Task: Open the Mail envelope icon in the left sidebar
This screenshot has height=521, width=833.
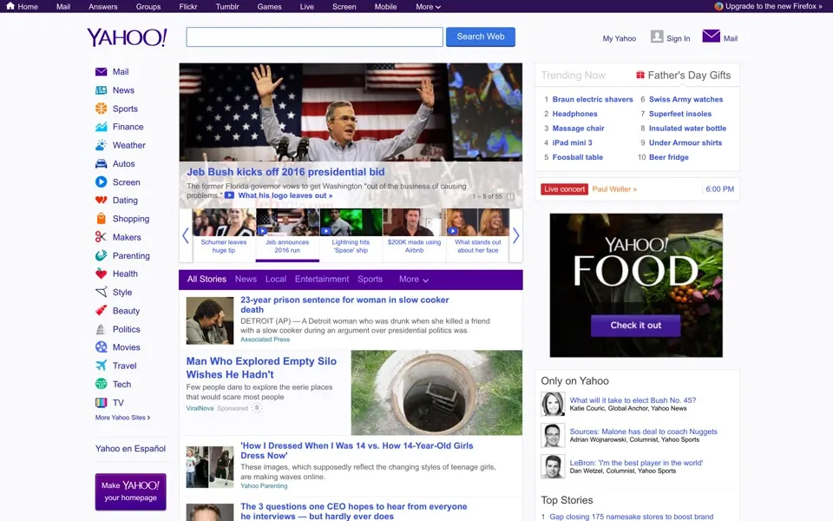Action: tap(101, 72)
